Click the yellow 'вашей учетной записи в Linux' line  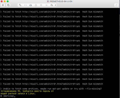click(18, 93)
